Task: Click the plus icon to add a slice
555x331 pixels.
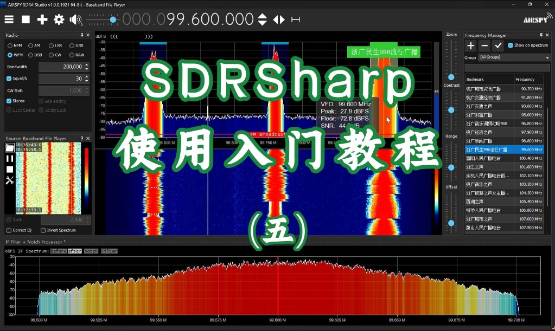Action: (42, 20)
